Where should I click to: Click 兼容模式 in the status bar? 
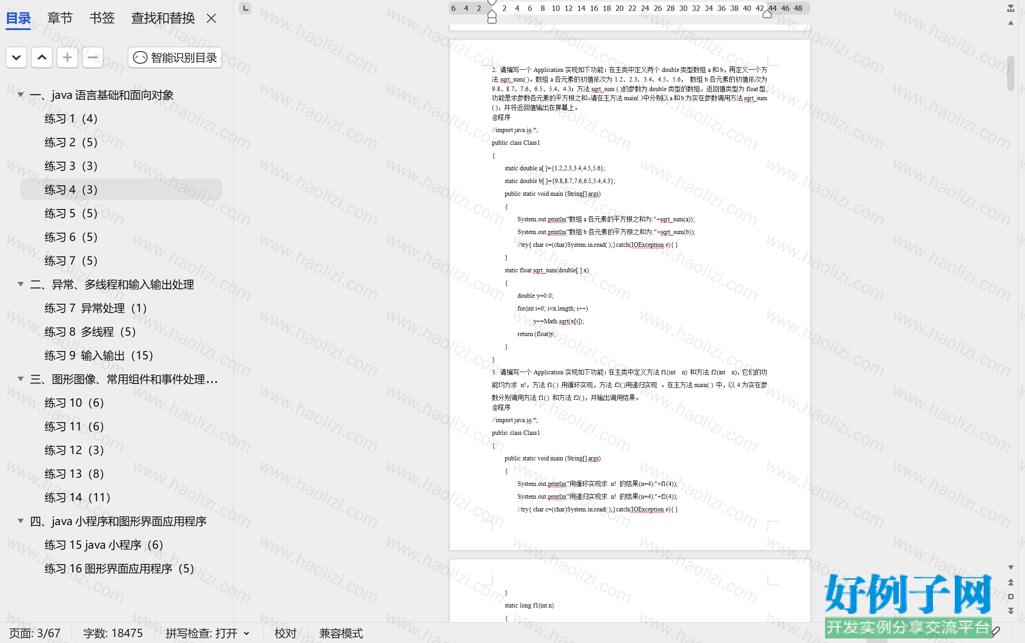coord(341,633)
